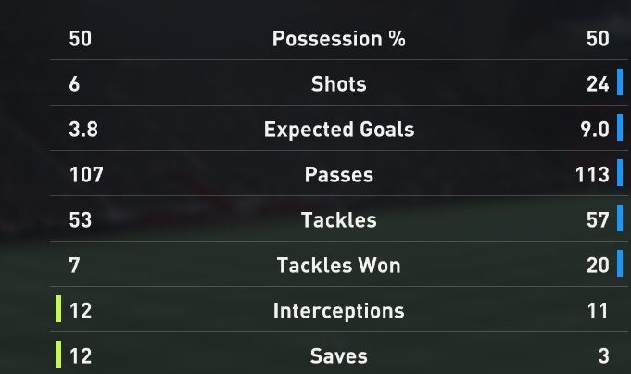
Task: Click the Expected Goals stat label
Action: click(338, 130)
